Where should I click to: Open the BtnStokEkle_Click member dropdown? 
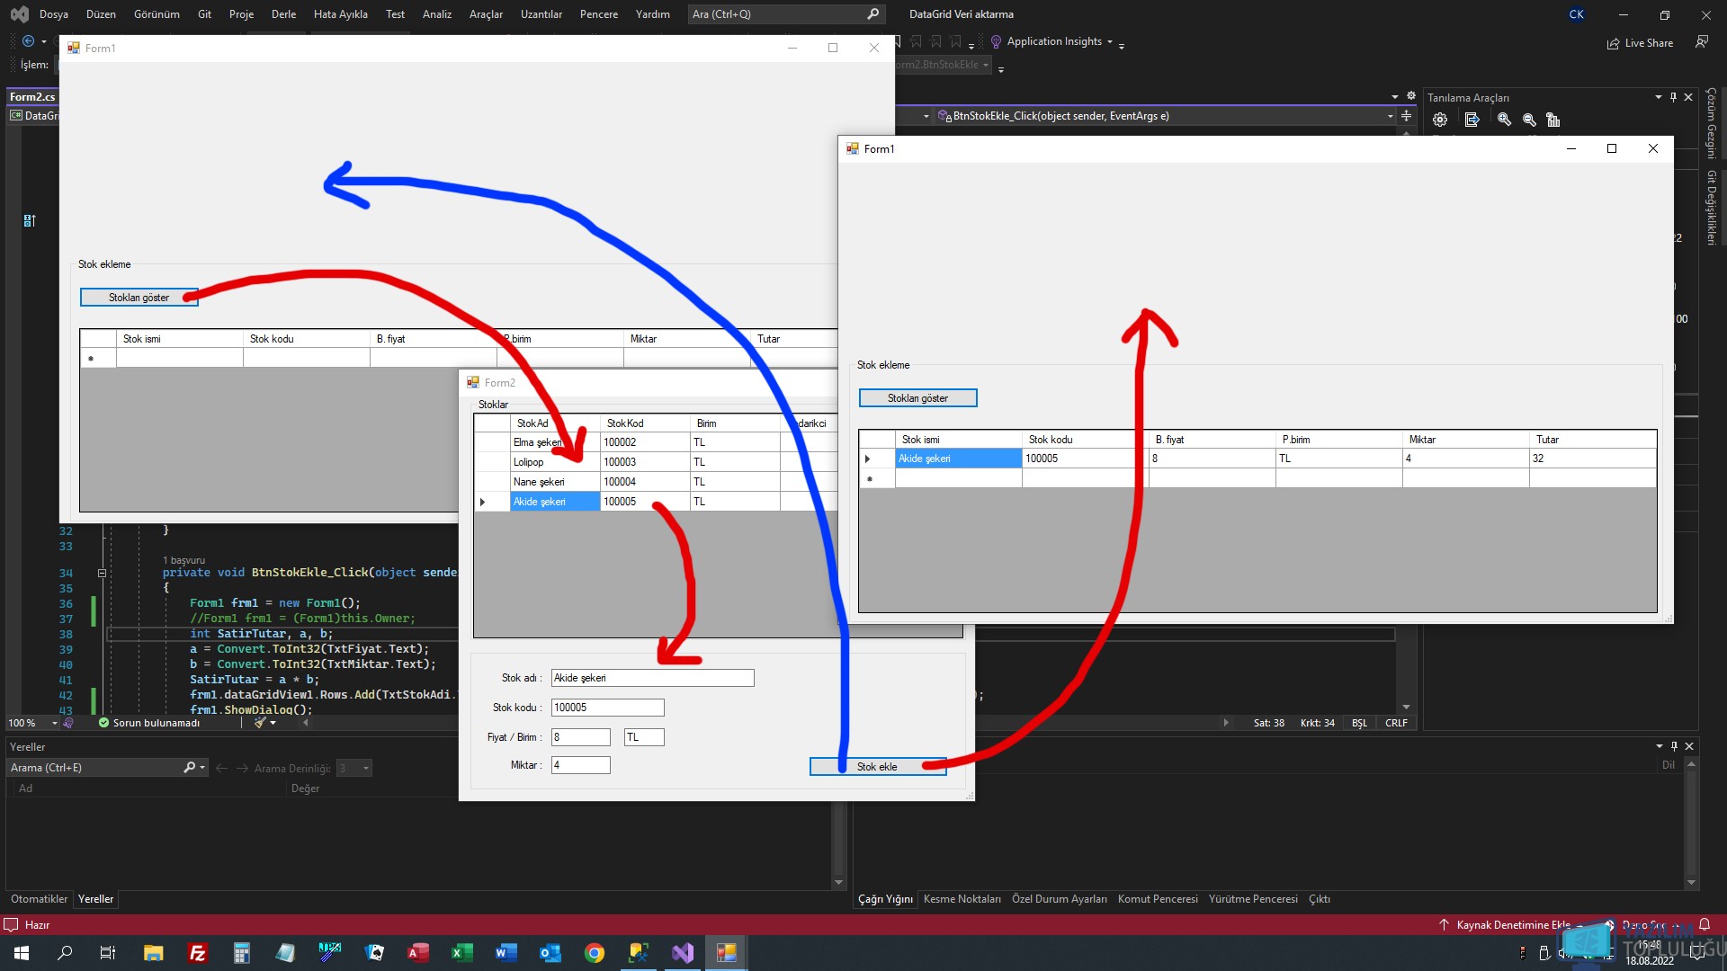tap(1391, 116)
